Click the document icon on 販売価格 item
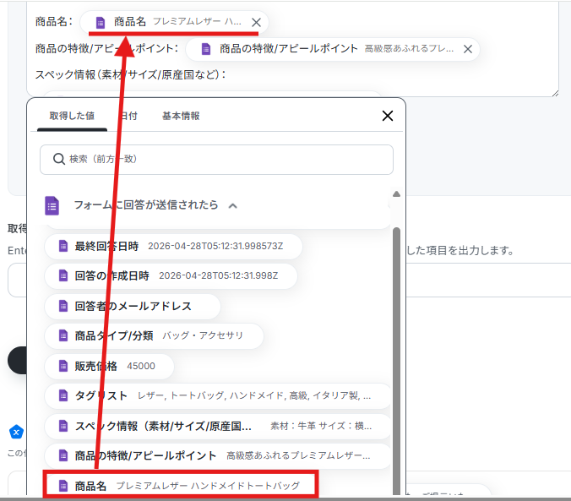571x501 pixels. click(x=63, y=366)
